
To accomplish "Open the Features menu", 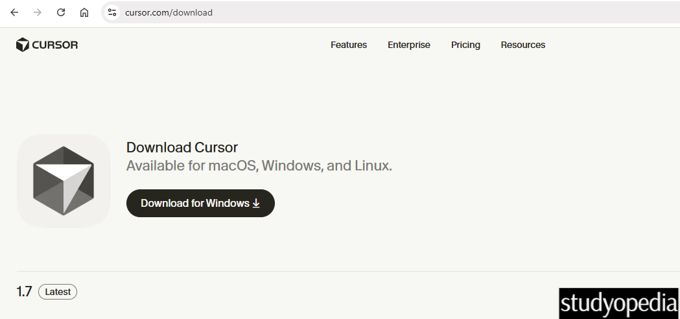I will (x=349, y=45).
